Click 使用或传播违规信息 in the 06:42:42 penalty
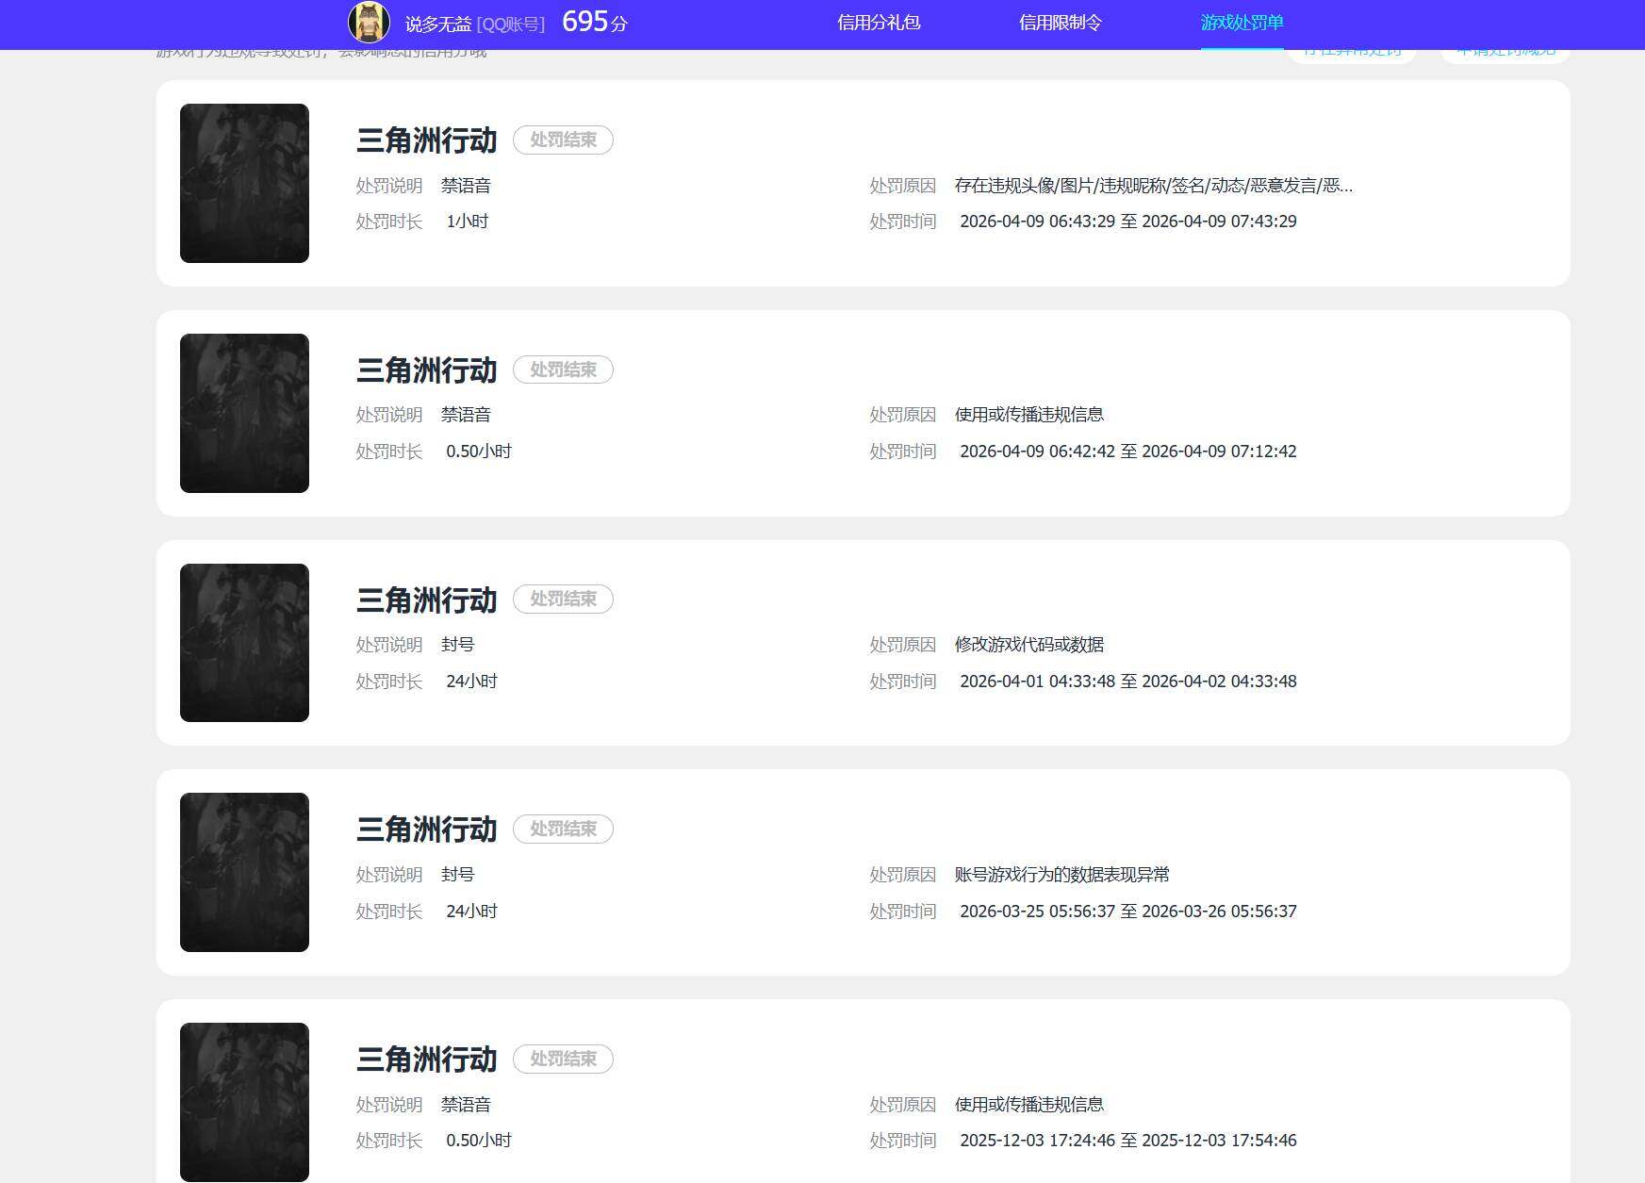This screenshot has height=1183, width=1645. [x=1029, y=415]
